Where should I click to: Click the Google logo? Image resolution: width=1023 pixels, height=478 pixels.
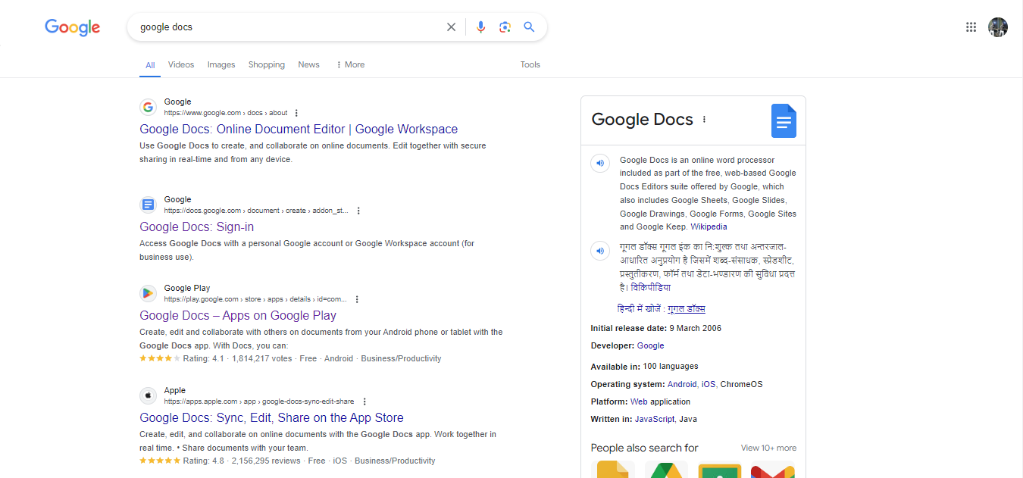[x=72, y=27]
